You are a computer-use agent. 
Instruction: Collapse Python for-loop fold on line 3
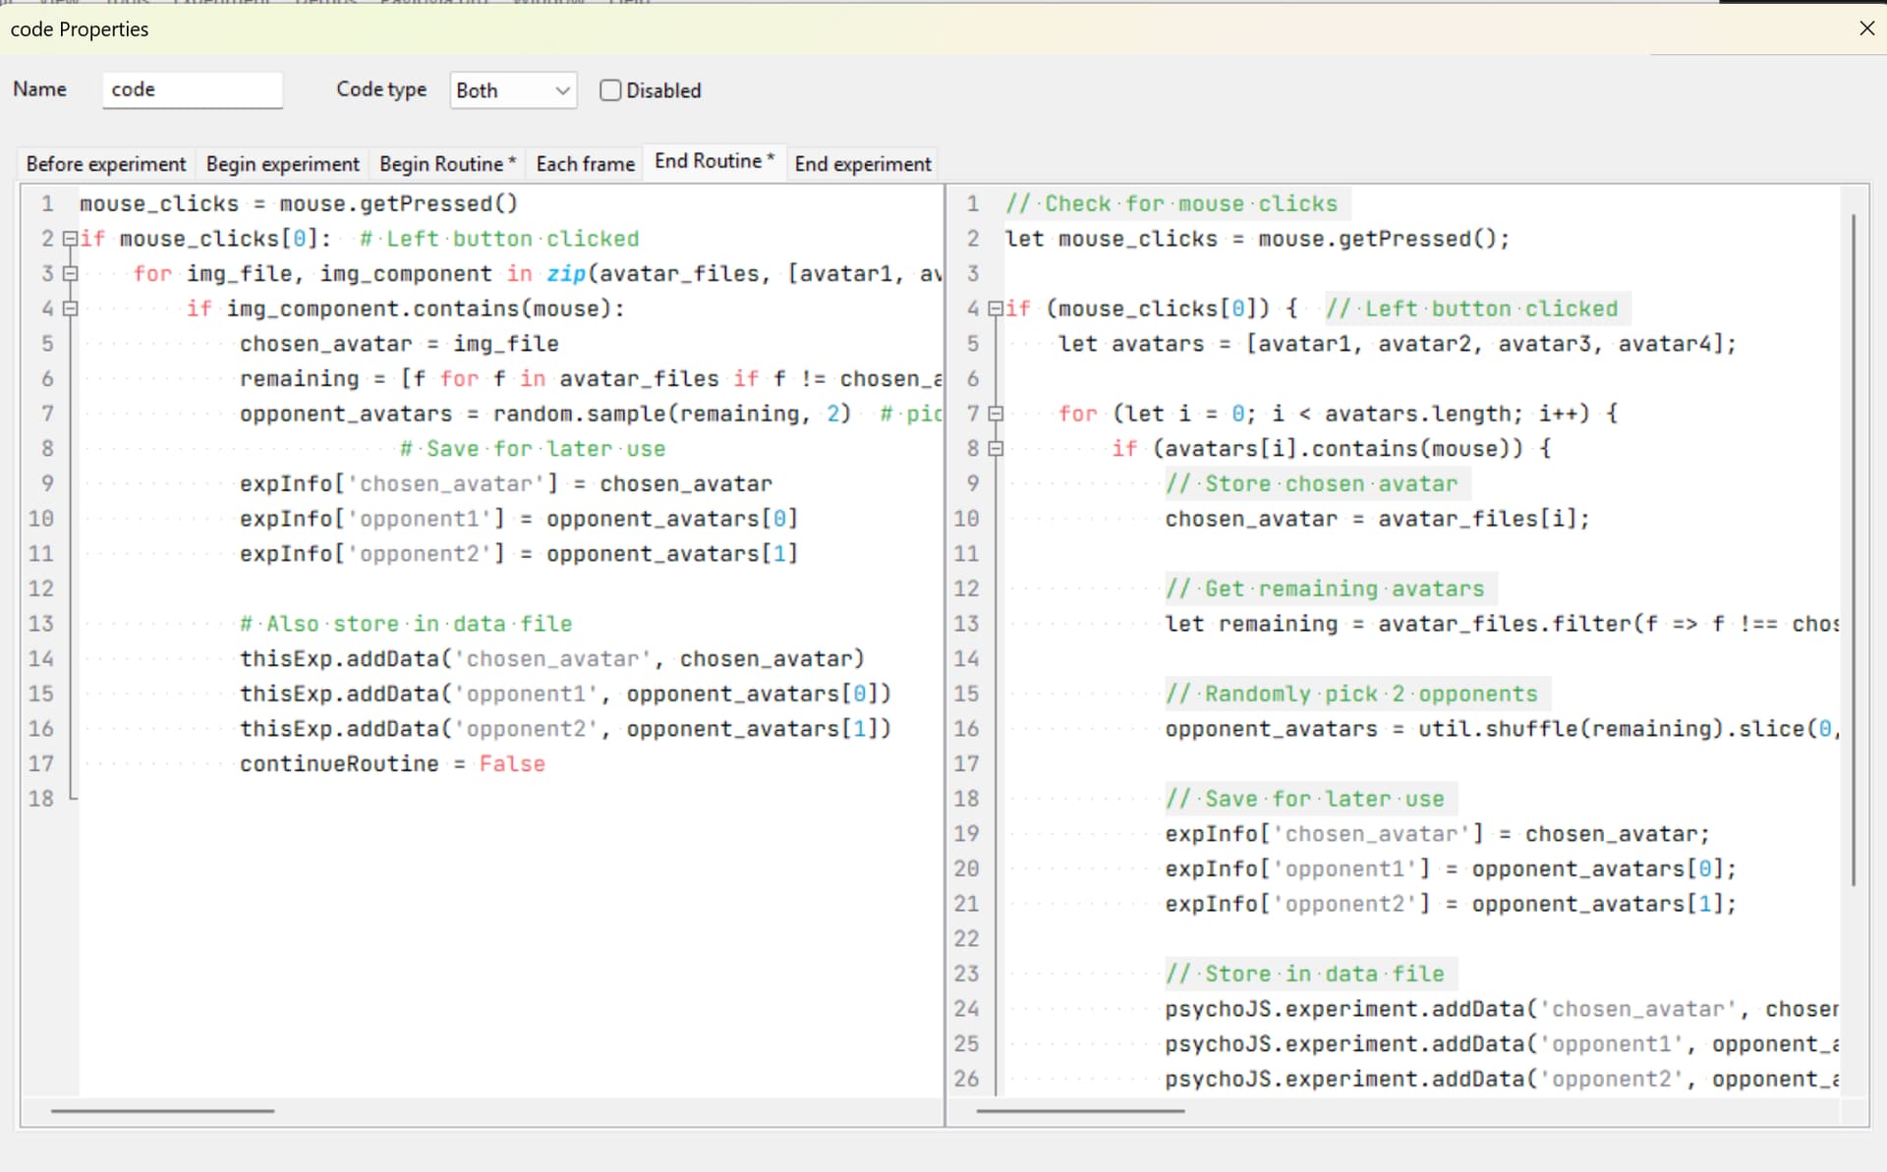pos(70,274)
